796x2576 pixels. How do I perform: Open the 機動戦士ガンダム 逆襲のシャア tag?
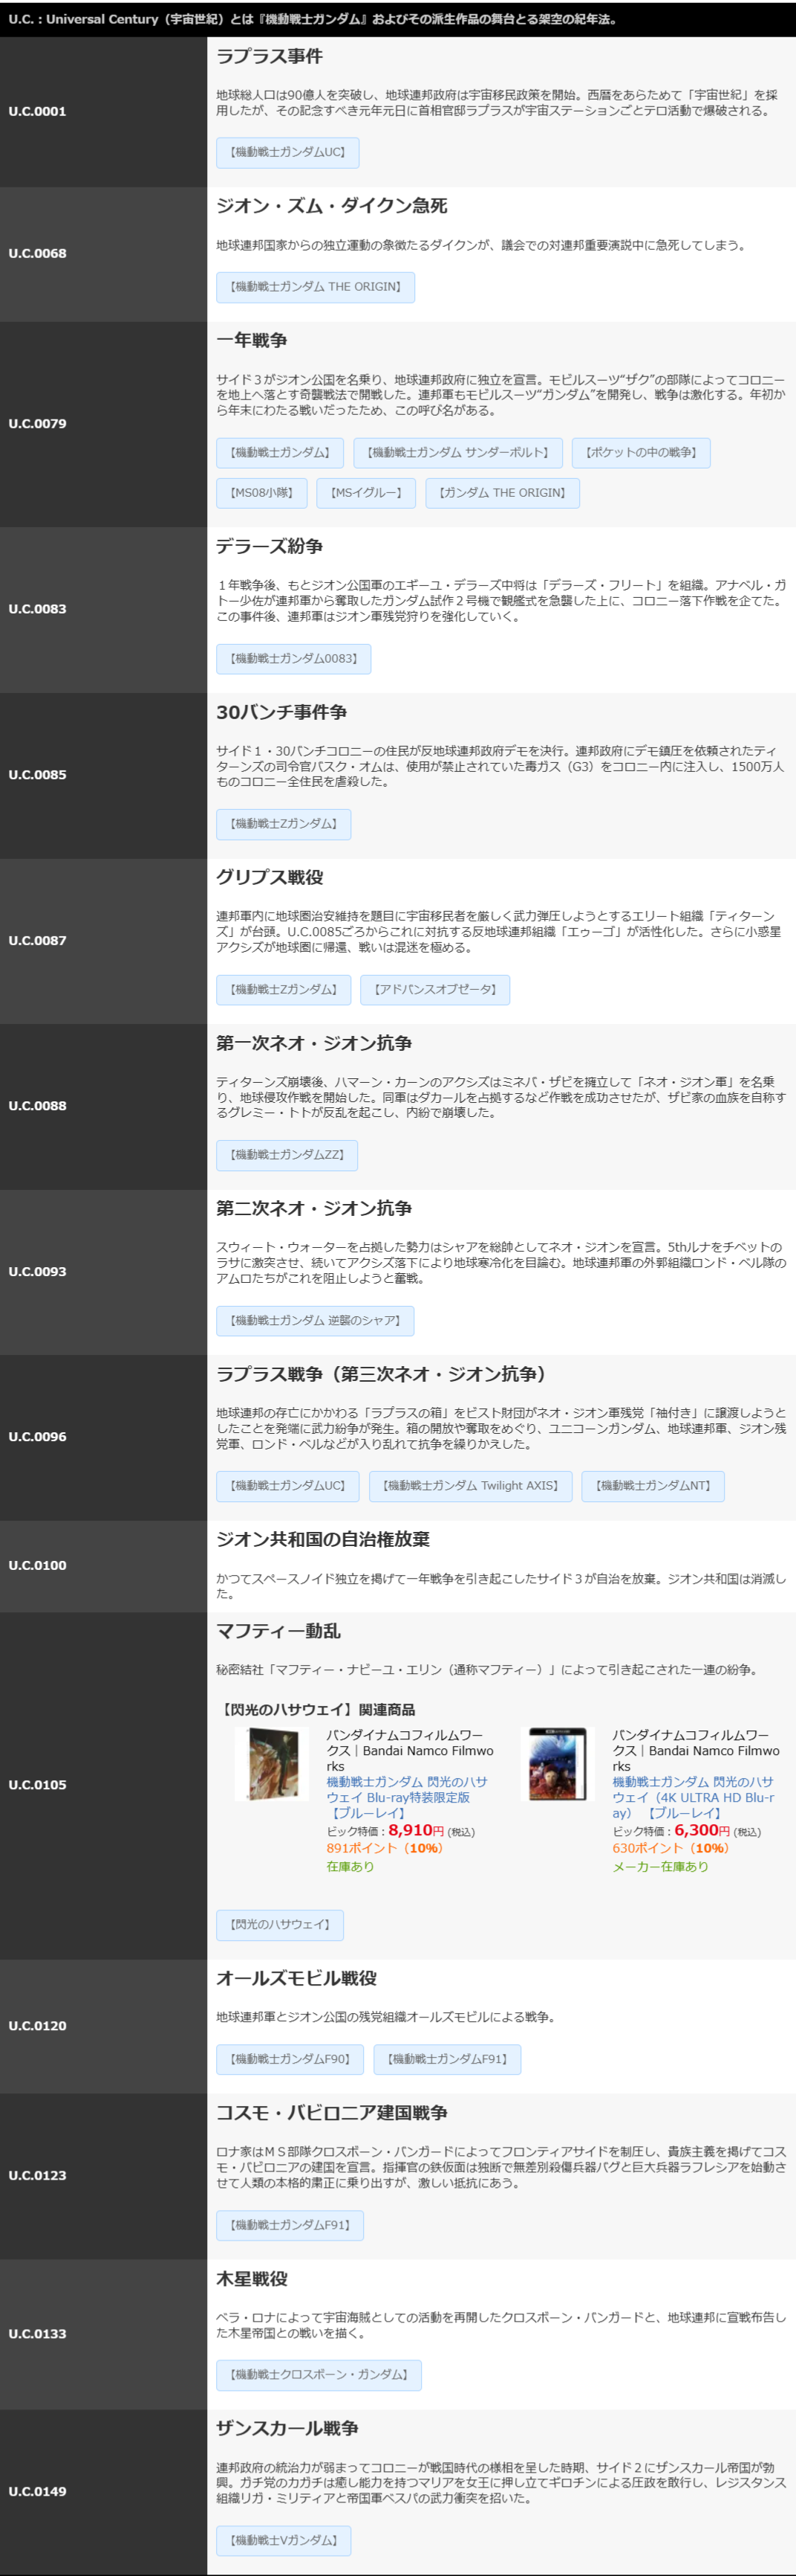315,1321
